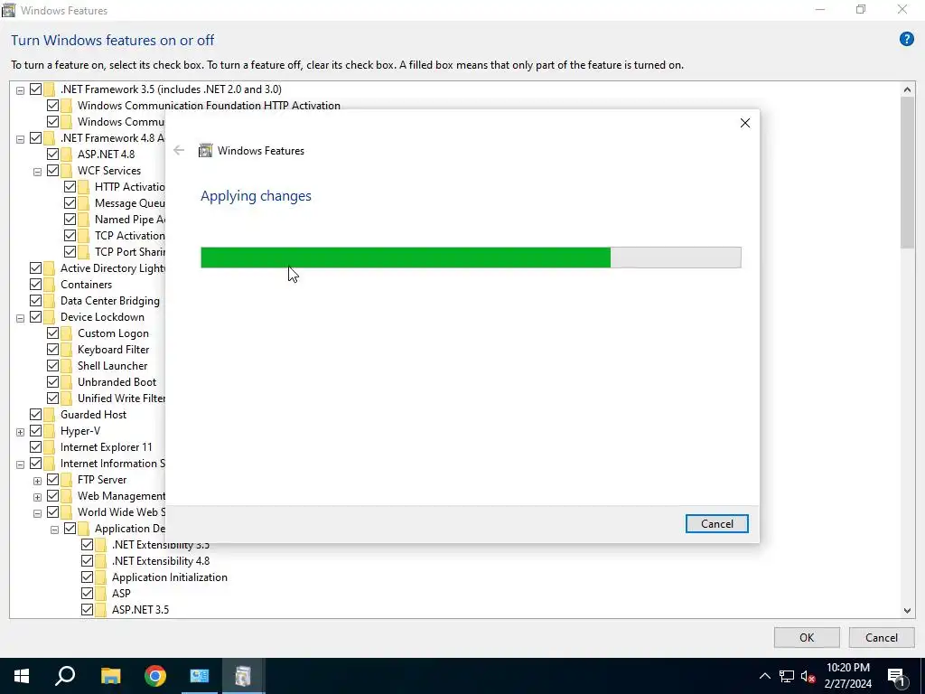Collapse the WCF Services node
The width and height of the screenshot is (925, 694).
point(37,172)
